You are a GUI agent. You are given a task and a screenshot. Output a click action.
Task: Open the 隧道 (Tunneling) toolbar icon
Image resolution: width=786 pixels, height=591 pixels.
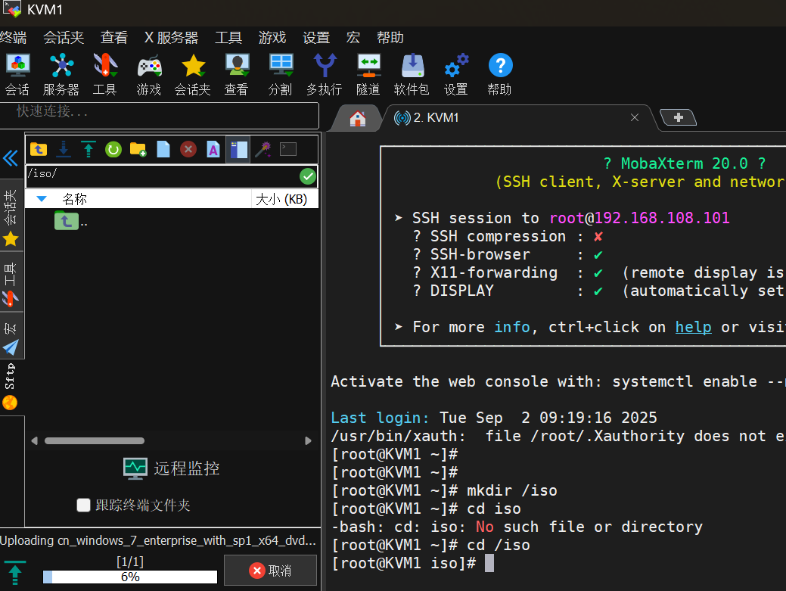[368, 75]
